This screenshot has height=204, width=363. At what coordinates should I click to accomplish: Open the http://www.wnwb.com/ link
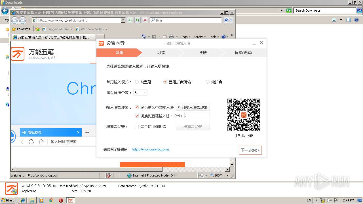point(151,149)
